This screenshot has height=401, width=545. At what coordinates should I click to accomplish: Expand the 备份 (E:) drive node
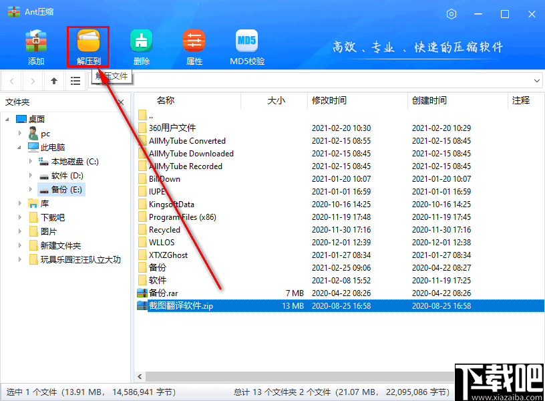click(x=31, y=190)
